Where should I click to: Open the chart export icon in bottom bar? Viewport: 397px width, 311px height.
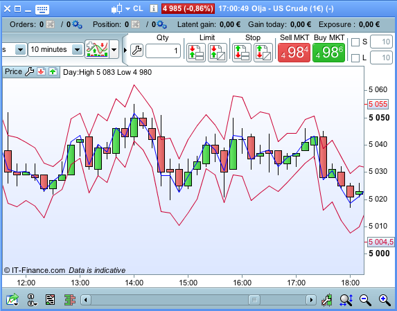point(12,300)
